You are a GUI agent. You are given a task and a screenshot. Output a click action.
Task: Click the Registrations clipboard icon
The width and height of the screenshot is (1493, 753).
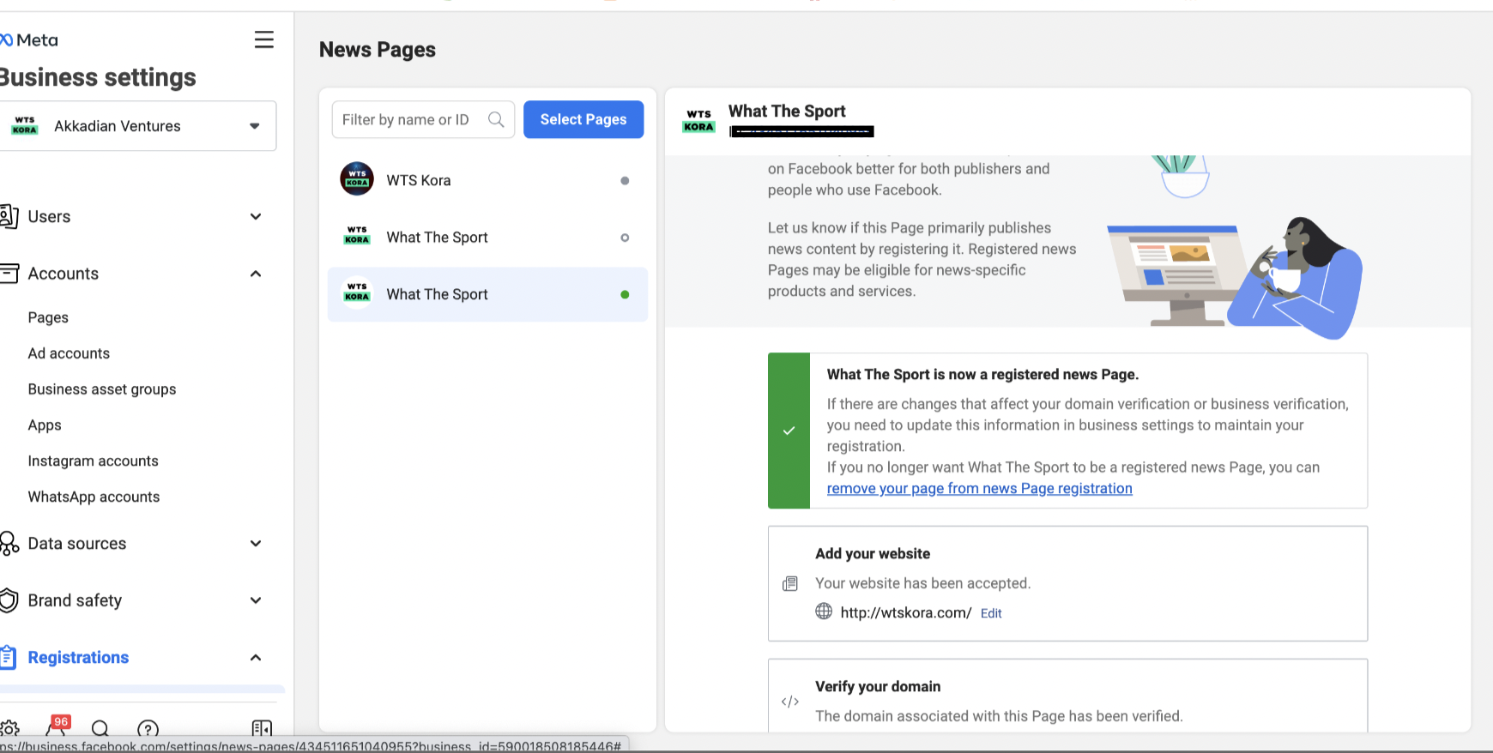9,658
